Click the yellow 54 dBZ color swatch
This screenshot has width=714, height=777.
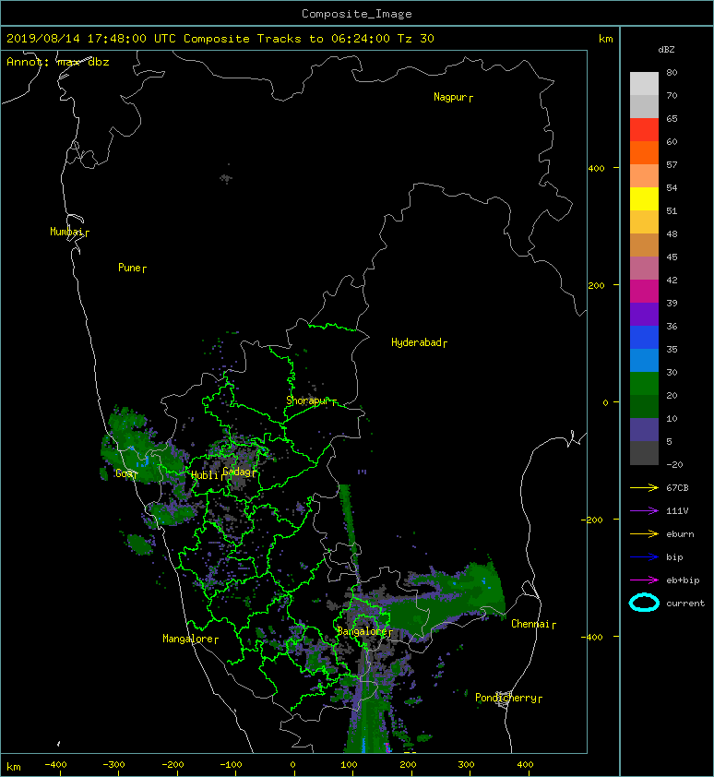644,198
